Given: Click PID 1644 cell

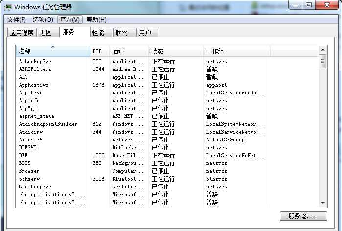Looking at the screenshot, I should pyautogui.click(x=98, y=69).
